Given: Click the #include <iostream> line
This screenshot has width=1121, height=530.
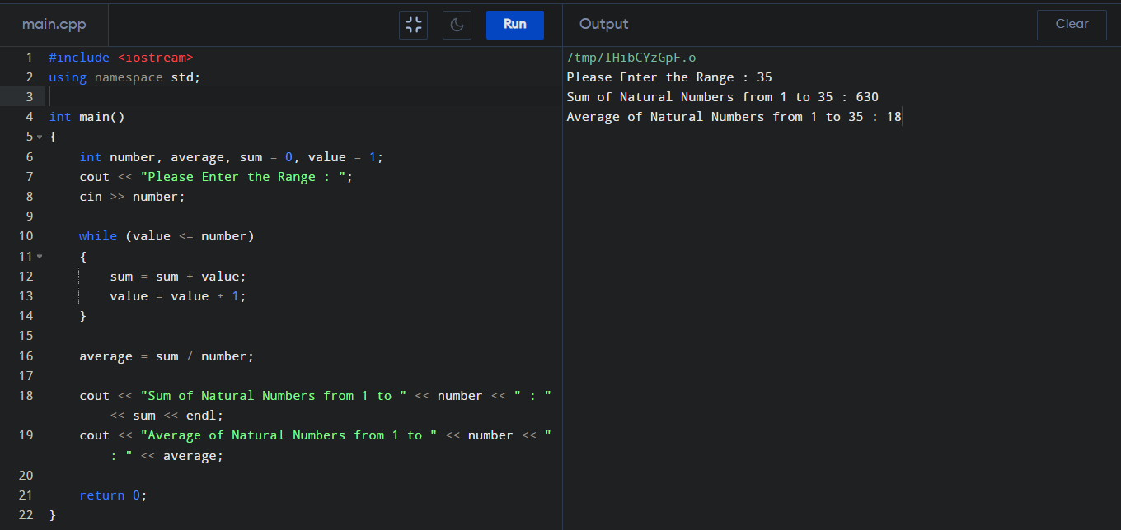Looking at the screenshot, I should pyautogui.click(x=121, y=58).
